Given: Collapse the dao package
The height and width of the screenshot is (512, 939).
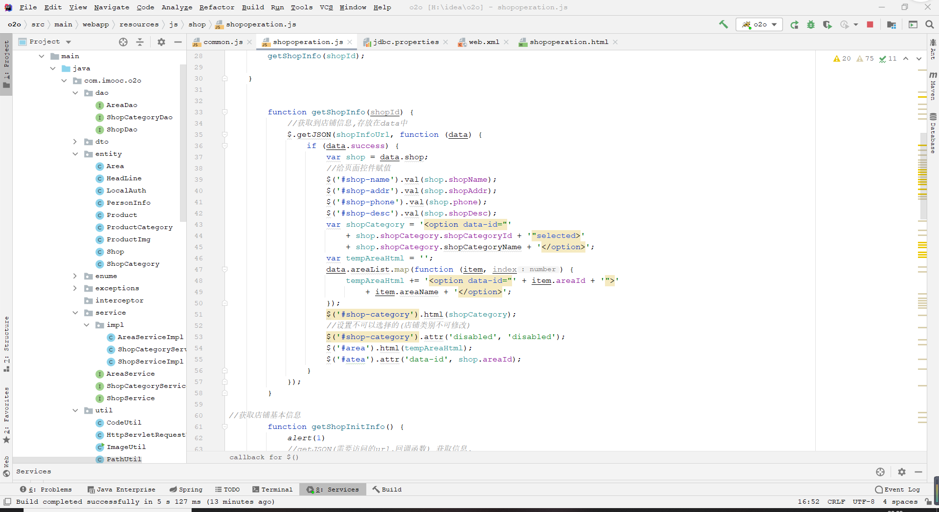Looking at the screenshot, I should tap(75, 93).
